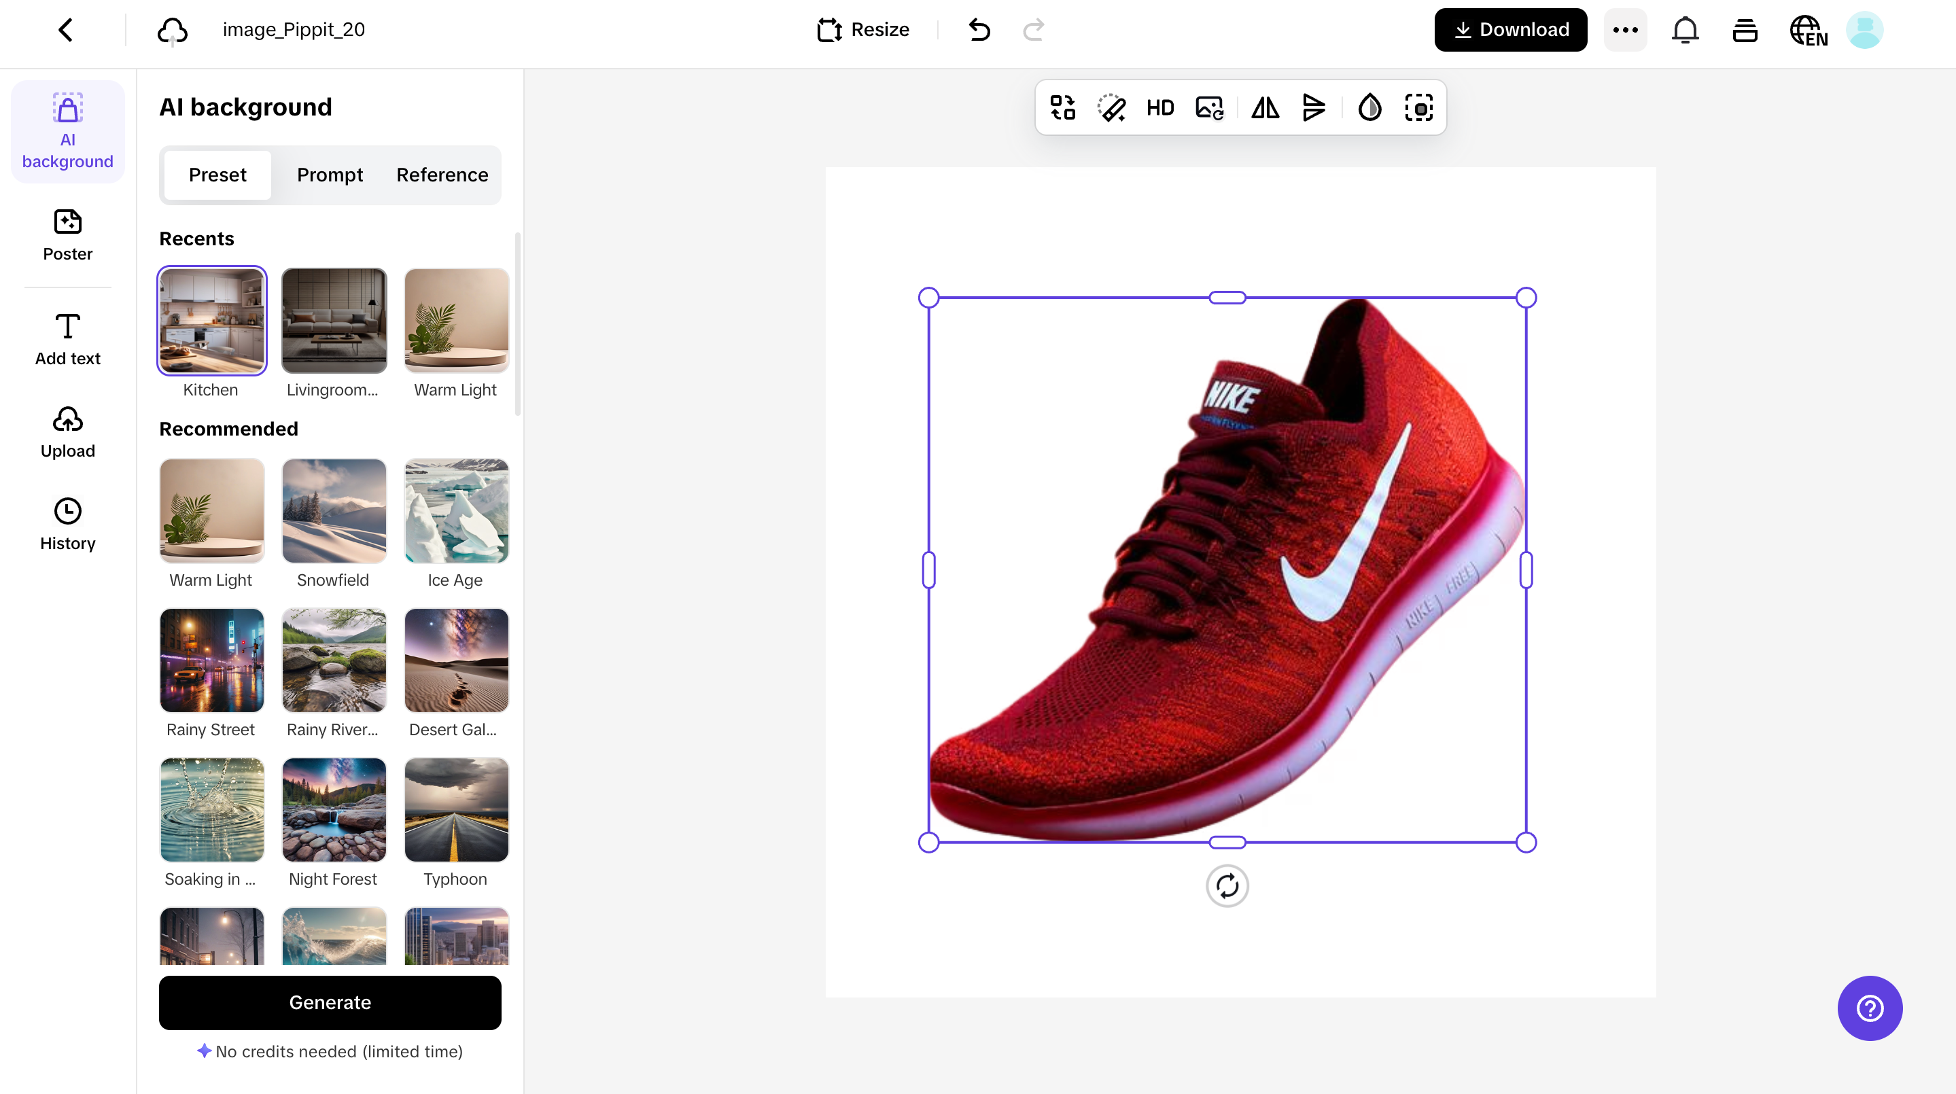Viewport: 1956px width, 1094px height.
Task: Click the subject crop icon in floating toolbar
Action: [1418, 107]
